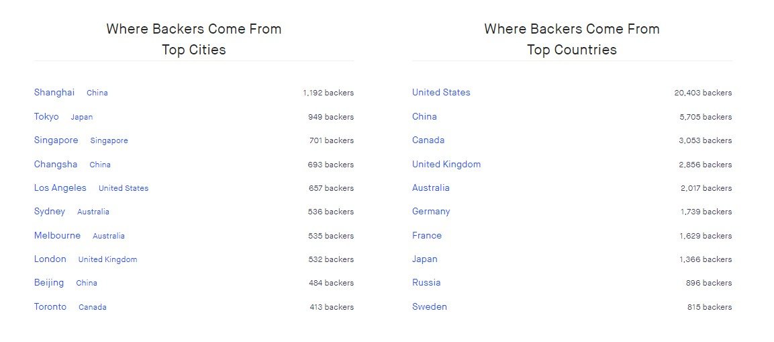Click the Toronto city link
This screenshot has height=342, width=774.
coord(50,307)
